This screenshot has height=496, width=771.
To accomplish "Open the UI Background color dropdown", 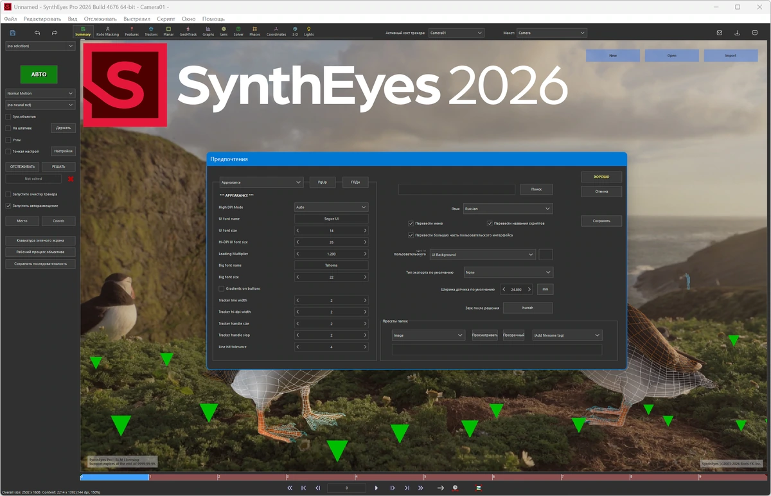I will pyautogui.click(x=483, y=254).
